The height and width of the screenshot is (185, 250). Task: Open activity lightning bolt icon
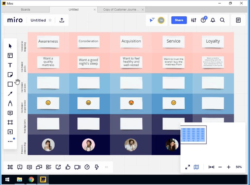tap(97, 167)
